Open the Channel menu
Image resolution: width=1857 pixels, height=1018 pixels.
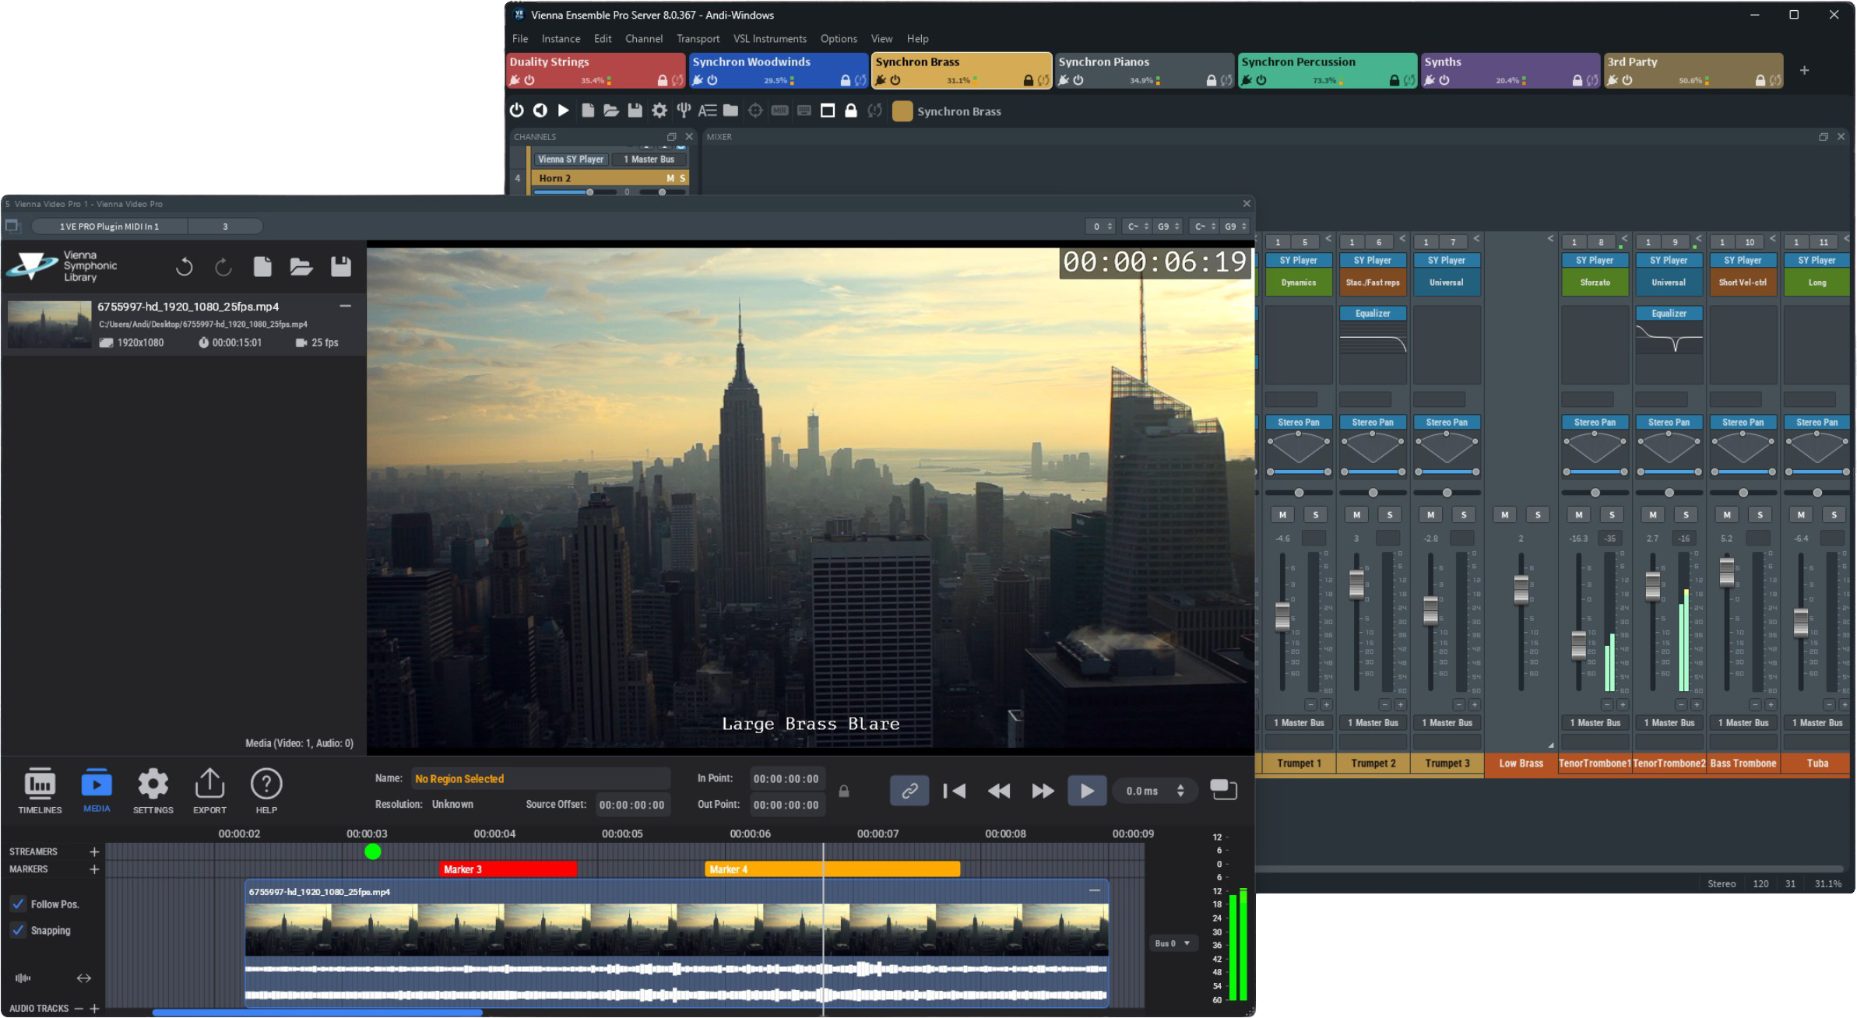click(x=644, y=38)
